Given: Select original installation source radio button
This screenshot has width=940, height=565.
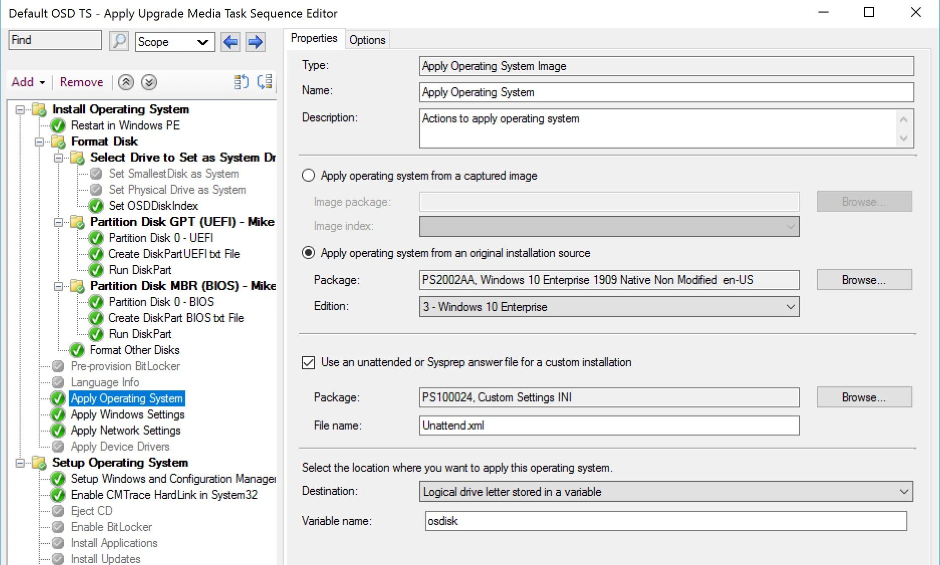Looking at the screenshot, I should coord(308,253).
